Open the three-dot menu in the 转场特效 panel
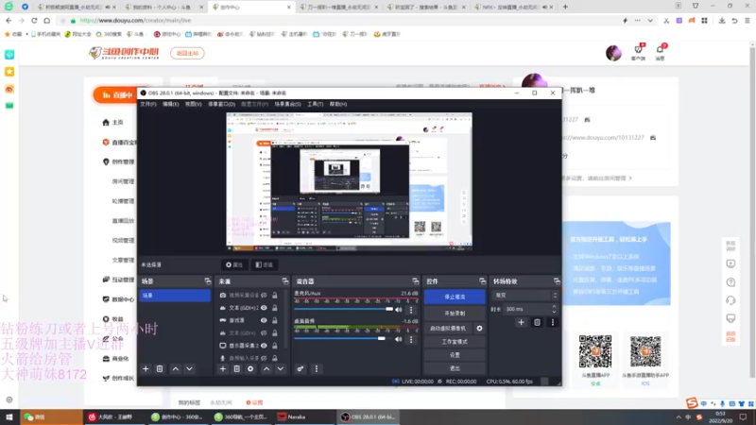The image size is (756, 425). click(x=553, y=322)
